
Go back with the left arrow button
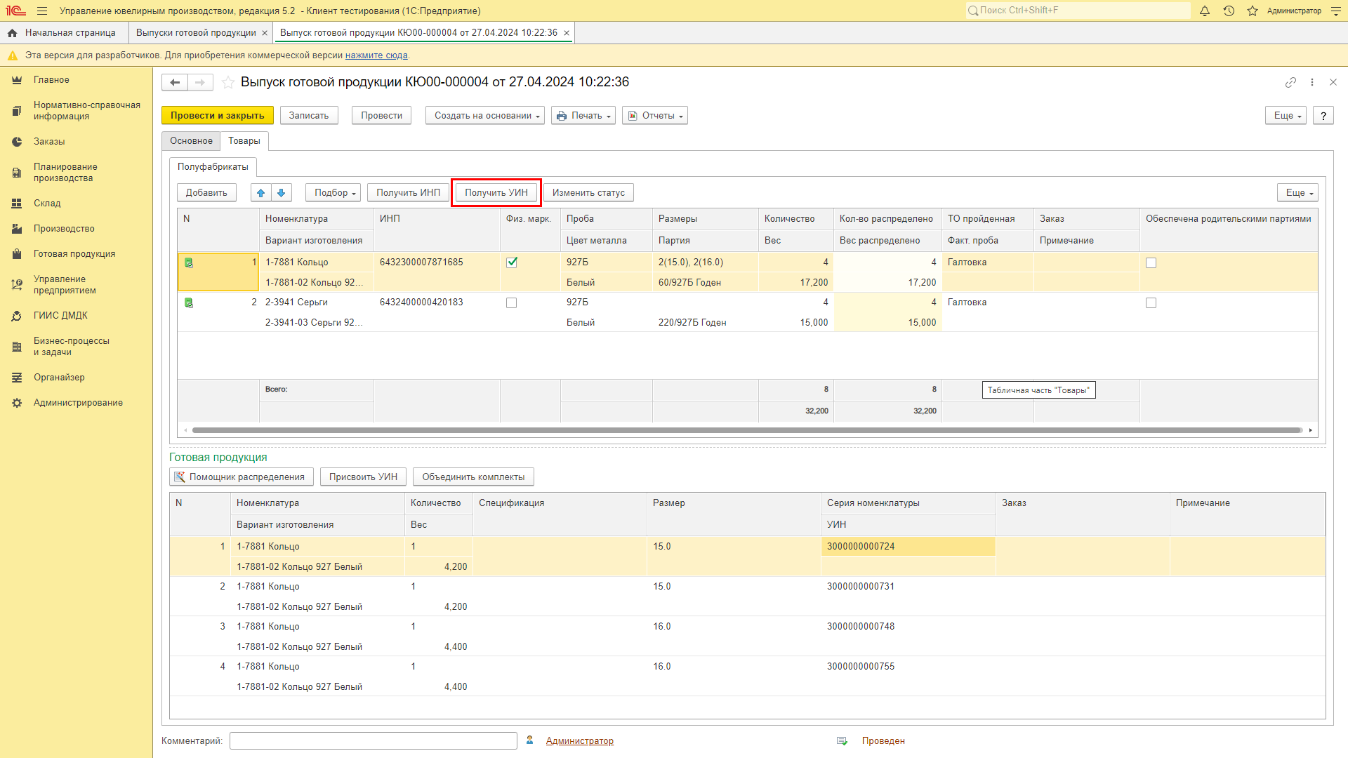click(x=175, y=82)
